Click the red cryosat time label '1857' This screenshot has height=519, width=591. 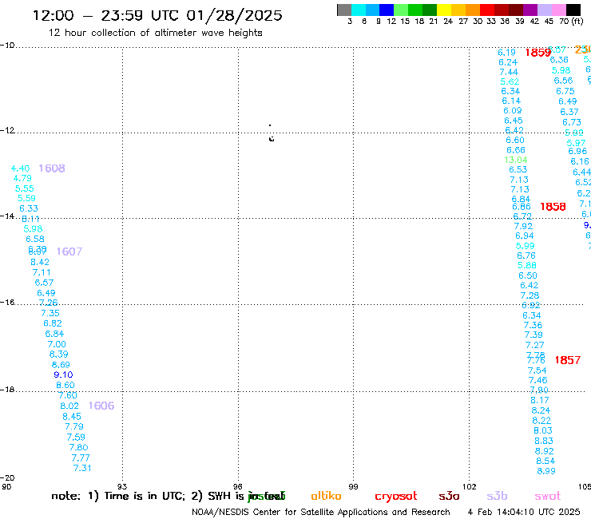click(x=568, y=360)
